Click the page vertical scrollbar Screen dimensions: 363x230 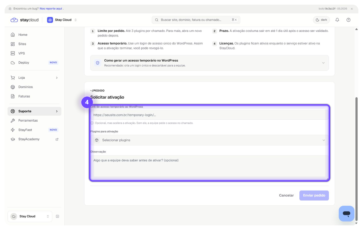point(356,159)
